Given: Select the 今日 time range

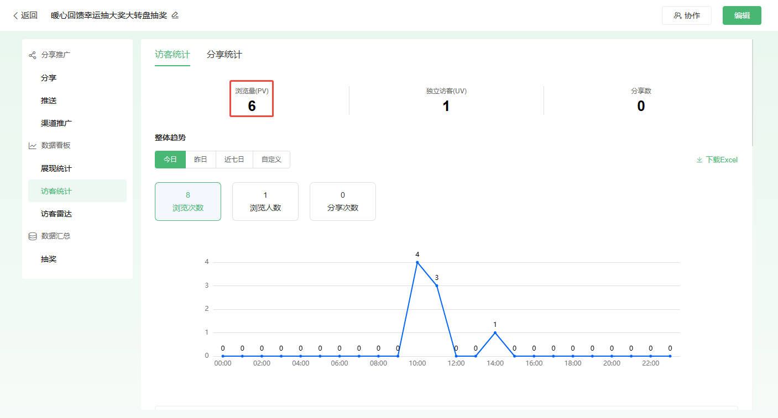Looking at the screenshot, I should click(x=170, y=160).
